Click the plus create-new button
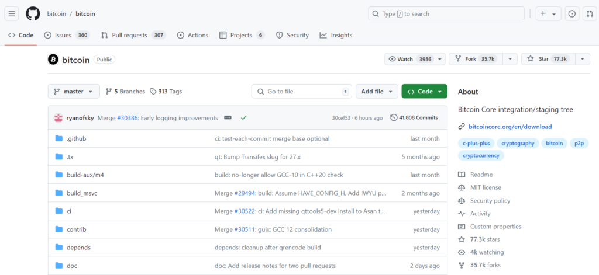Viewport: 599px width, 275px height. tap(548, 14)
